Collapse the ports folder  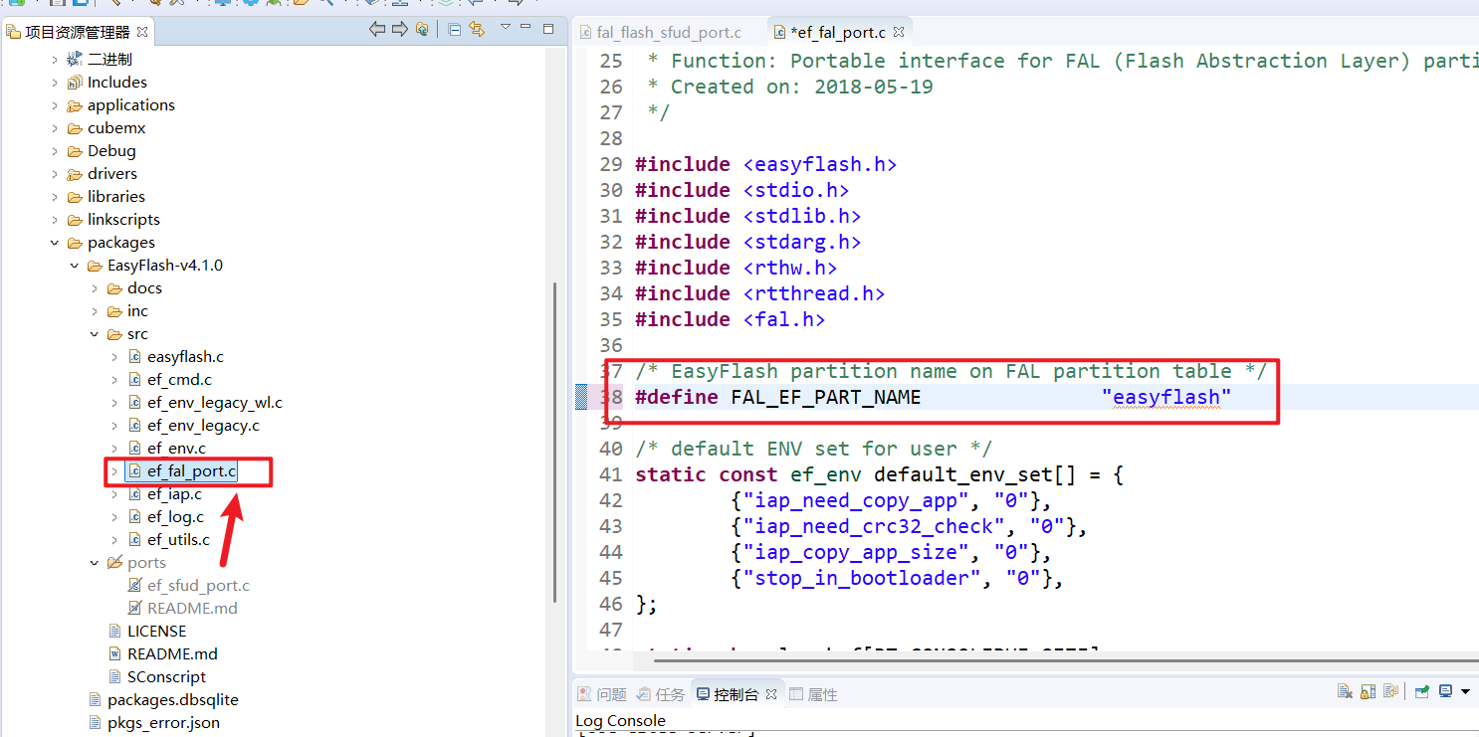point(95,563)
